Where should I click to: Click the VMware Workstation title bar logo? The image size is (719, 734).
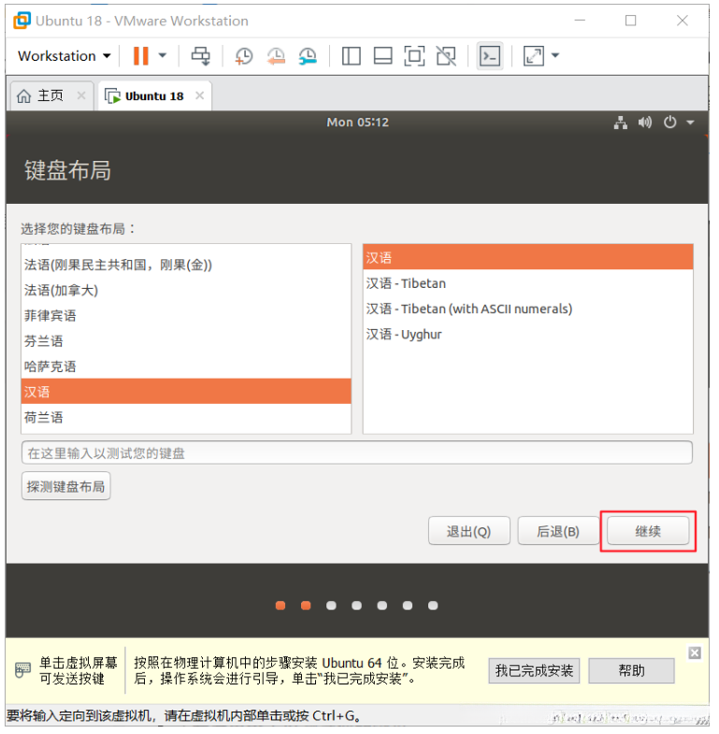point(22,21)
